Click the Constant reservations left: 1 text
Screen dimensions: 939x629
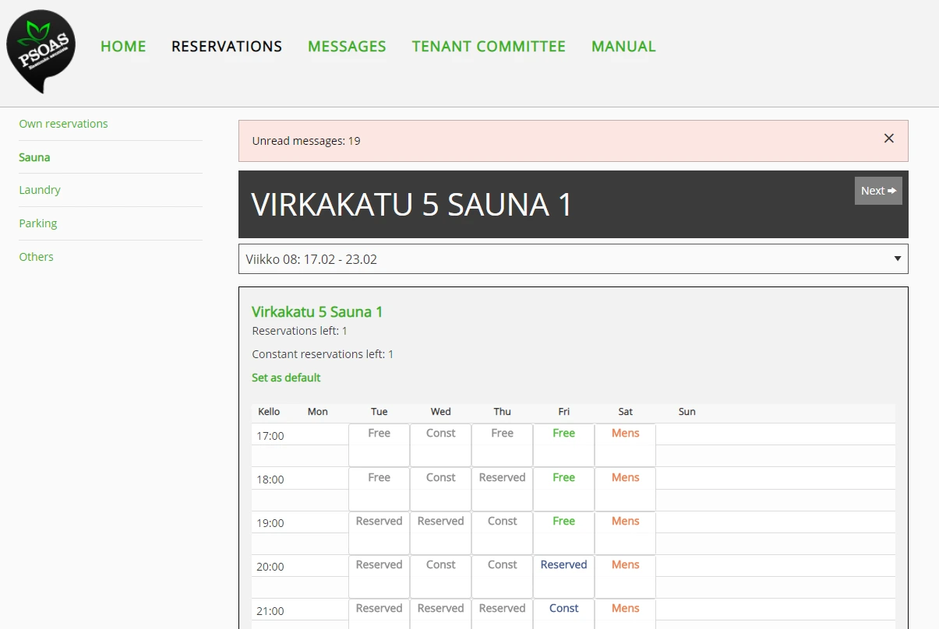323,354
